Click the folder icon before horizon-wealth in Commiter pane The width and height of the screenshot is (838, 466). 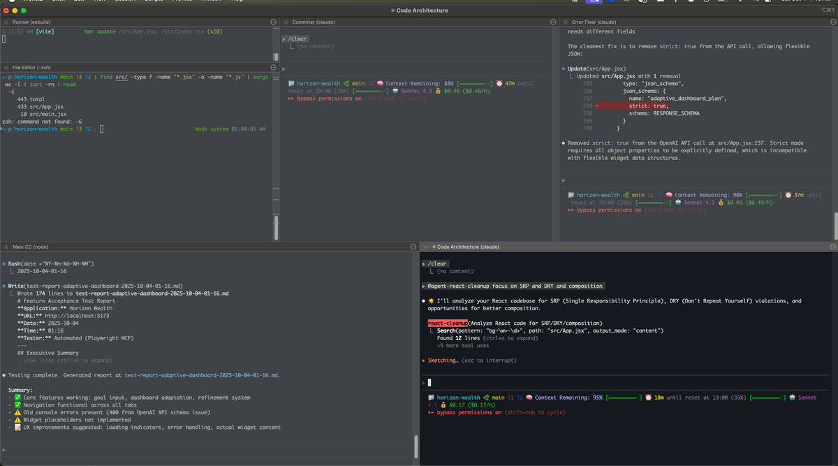tap(290, 83)
